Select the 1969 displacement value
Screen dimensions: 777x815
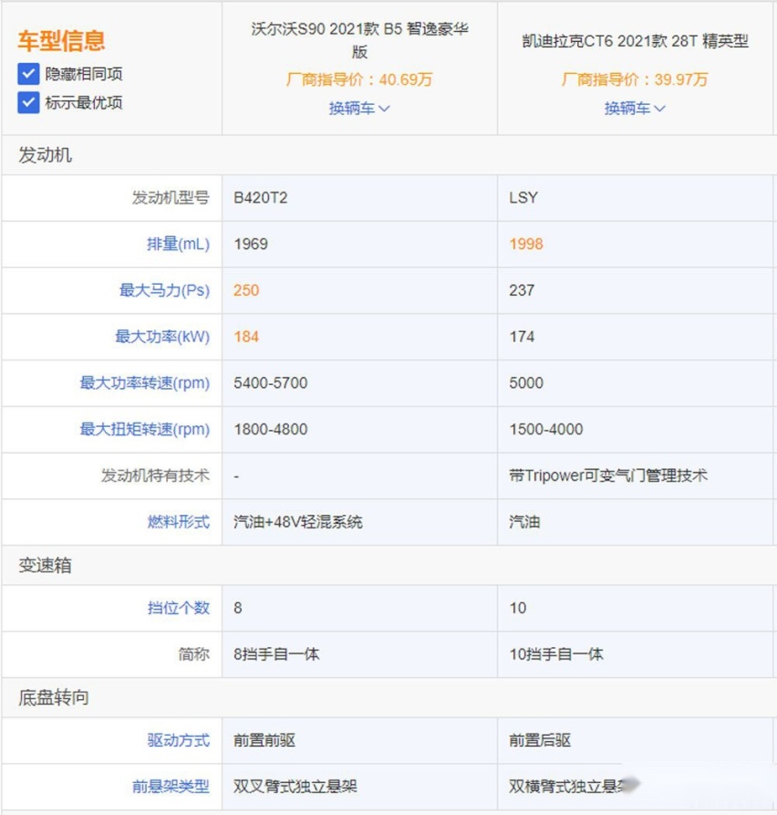coord(251,244)
